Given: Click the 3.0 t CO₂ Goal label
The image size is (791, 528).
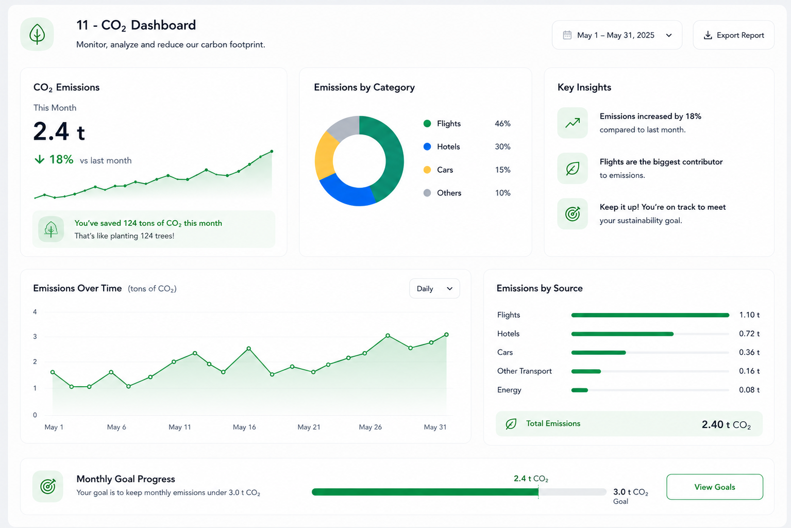Looking at the screenshot, I should pos(631,496).
